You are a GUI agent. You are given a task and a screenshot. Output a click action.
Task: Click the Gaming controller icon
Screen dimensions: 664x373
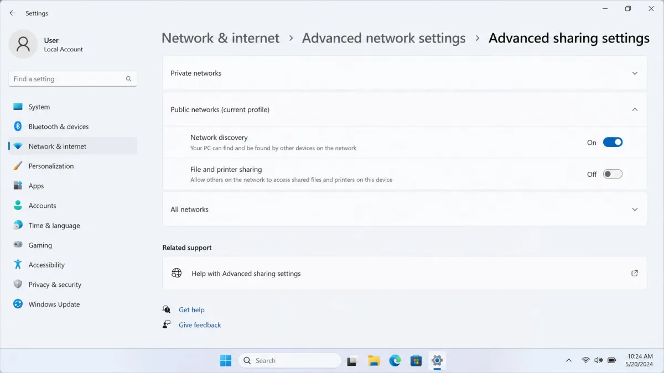18,245
